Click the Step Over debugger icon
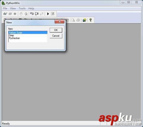 [37, 14]
